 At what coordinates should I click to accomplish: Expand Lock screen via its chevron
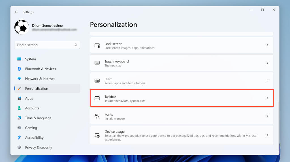(x=267, y=45)
